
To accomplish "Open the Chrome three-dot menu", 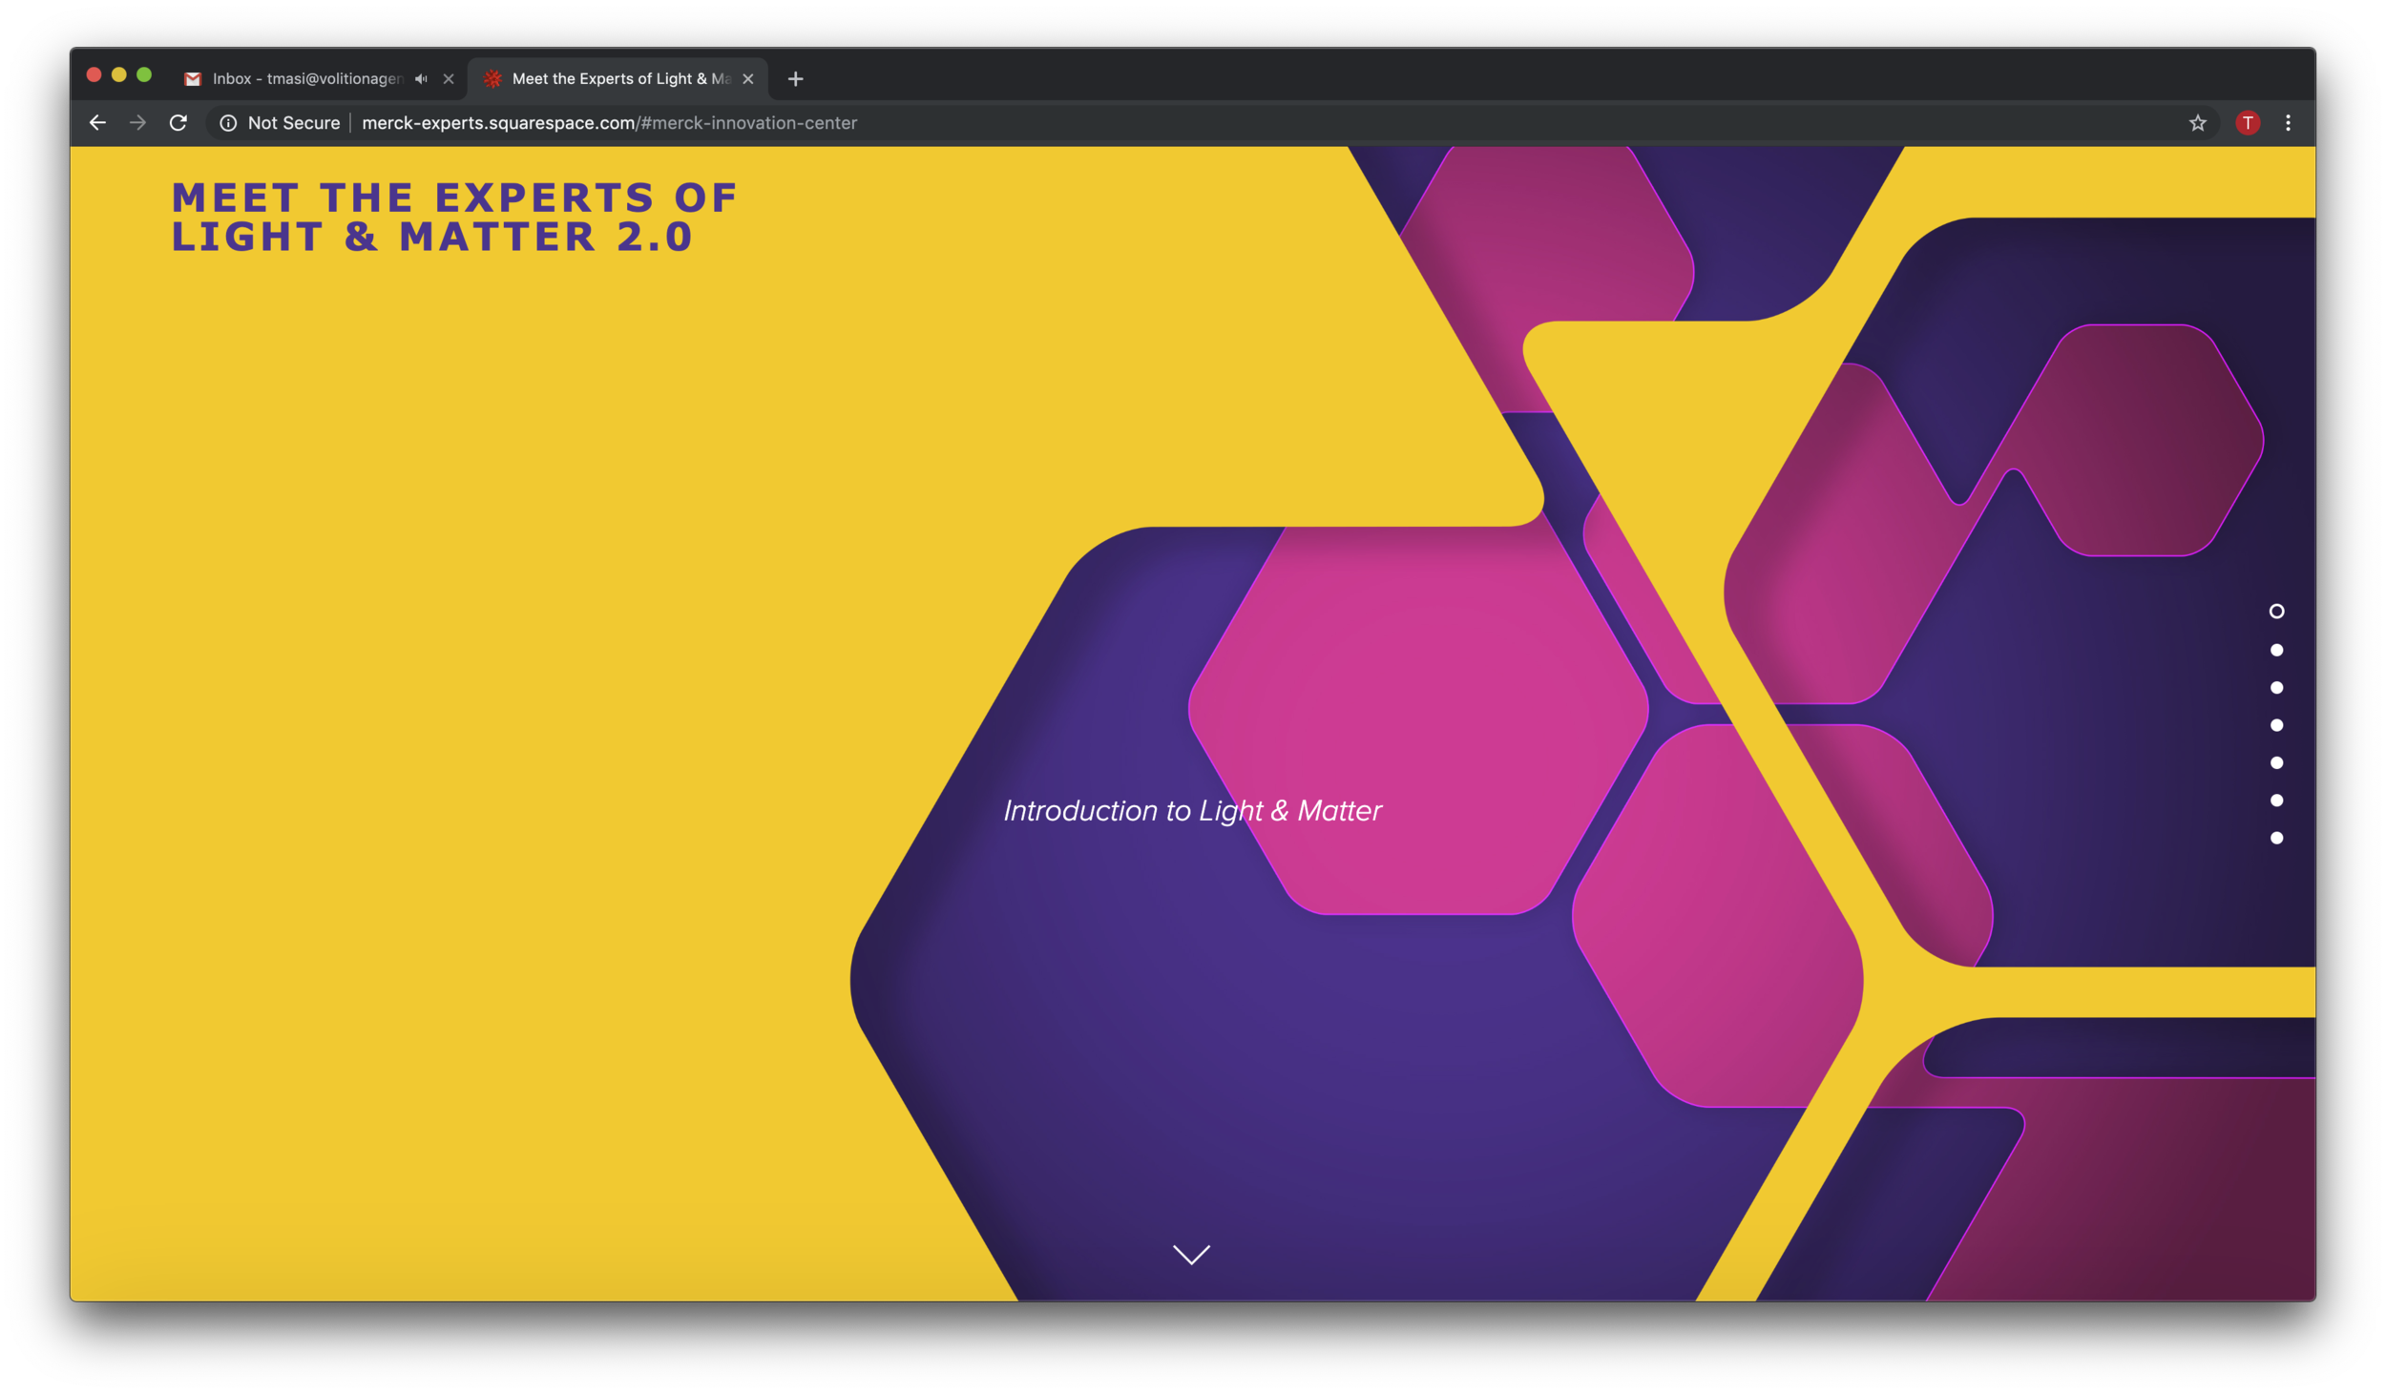I will [2288, 123].
